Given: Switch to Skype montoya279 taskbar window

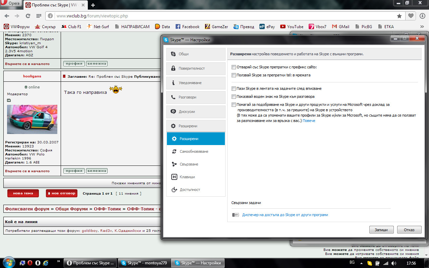Looking at the screenshot, I should [x=144, y=263].
